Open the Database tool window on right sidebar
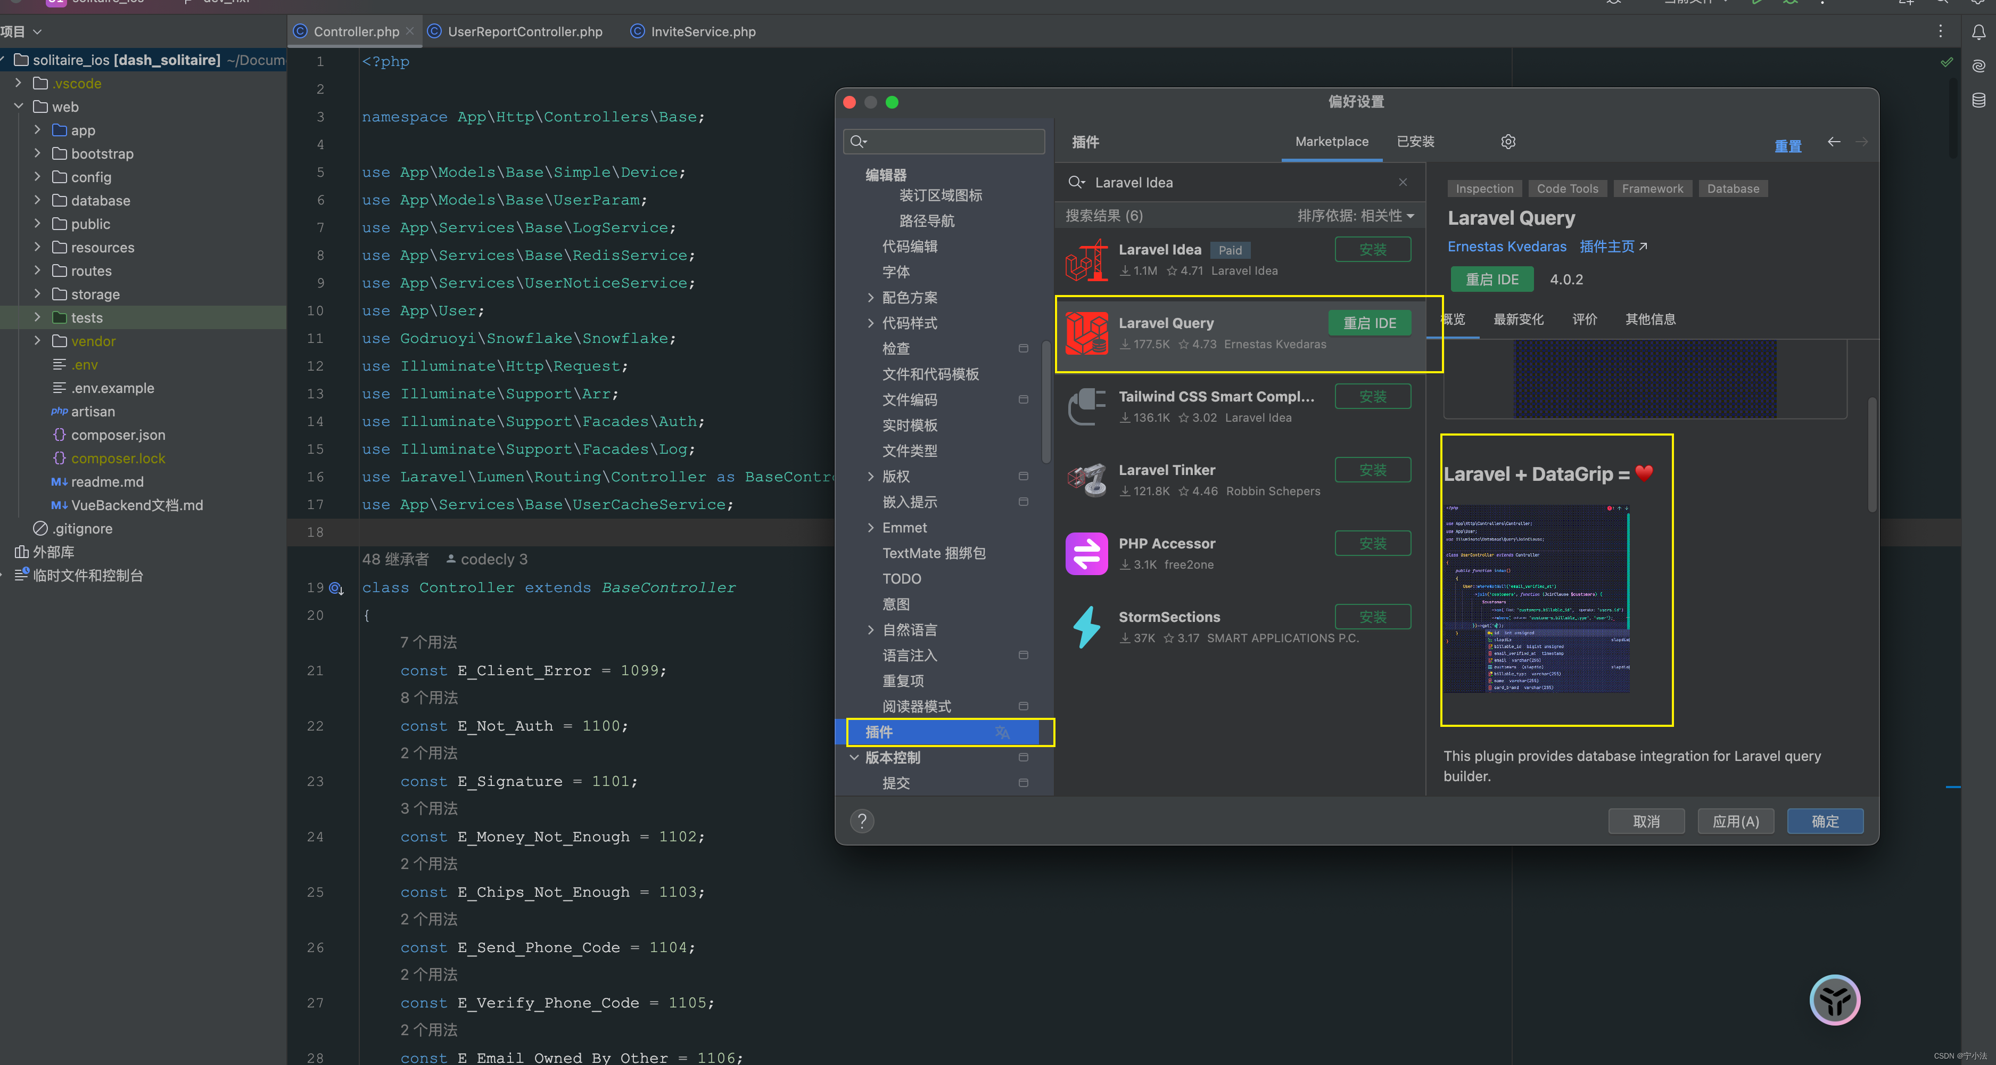 (x=1979, y=99)
